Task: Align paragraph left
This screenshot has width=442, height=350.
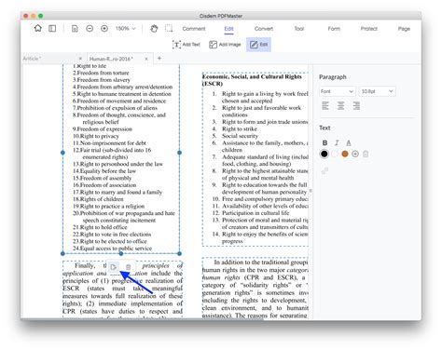Action: coord(325,106)
